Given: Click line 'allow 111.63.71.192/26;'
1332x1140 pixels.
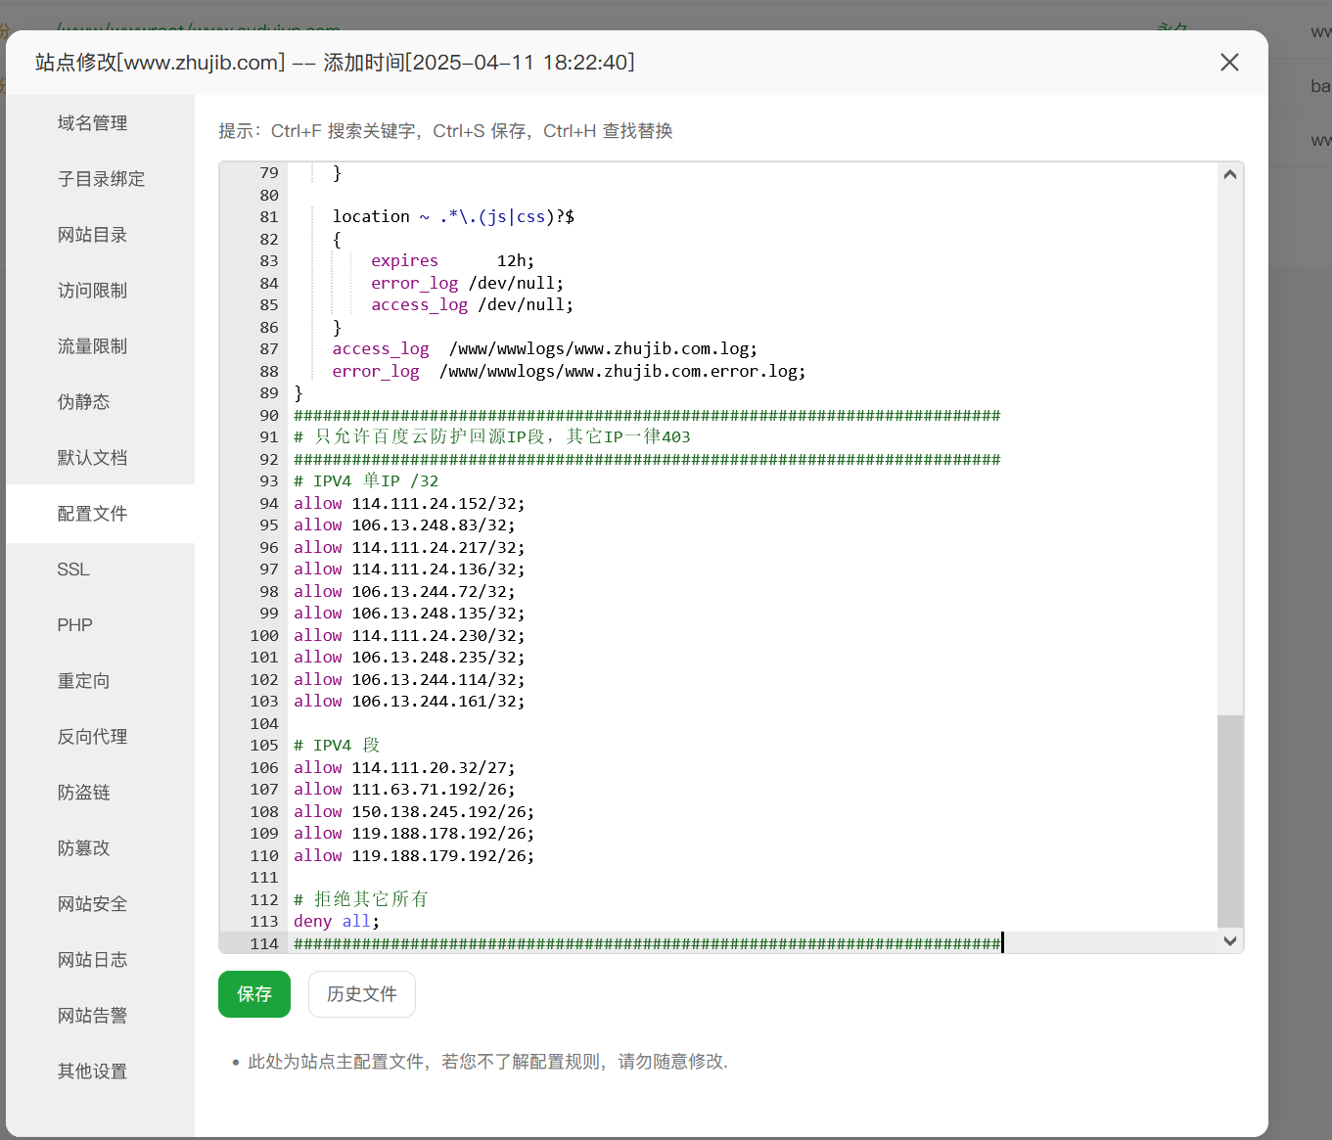Looking at the screenshot, I should pyautogui.click(x=404, y=790).
